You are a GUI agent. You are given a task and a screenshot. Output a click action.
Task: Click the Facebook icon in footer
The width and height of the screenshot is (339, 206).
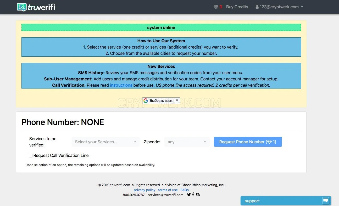tap(193, 195)
